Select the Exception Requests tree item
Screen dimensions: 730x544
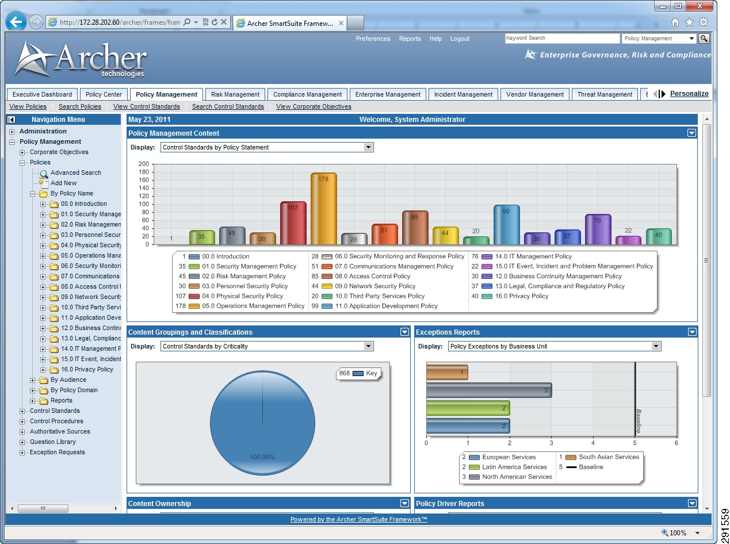pyautogui.click(x=58, y=453)
